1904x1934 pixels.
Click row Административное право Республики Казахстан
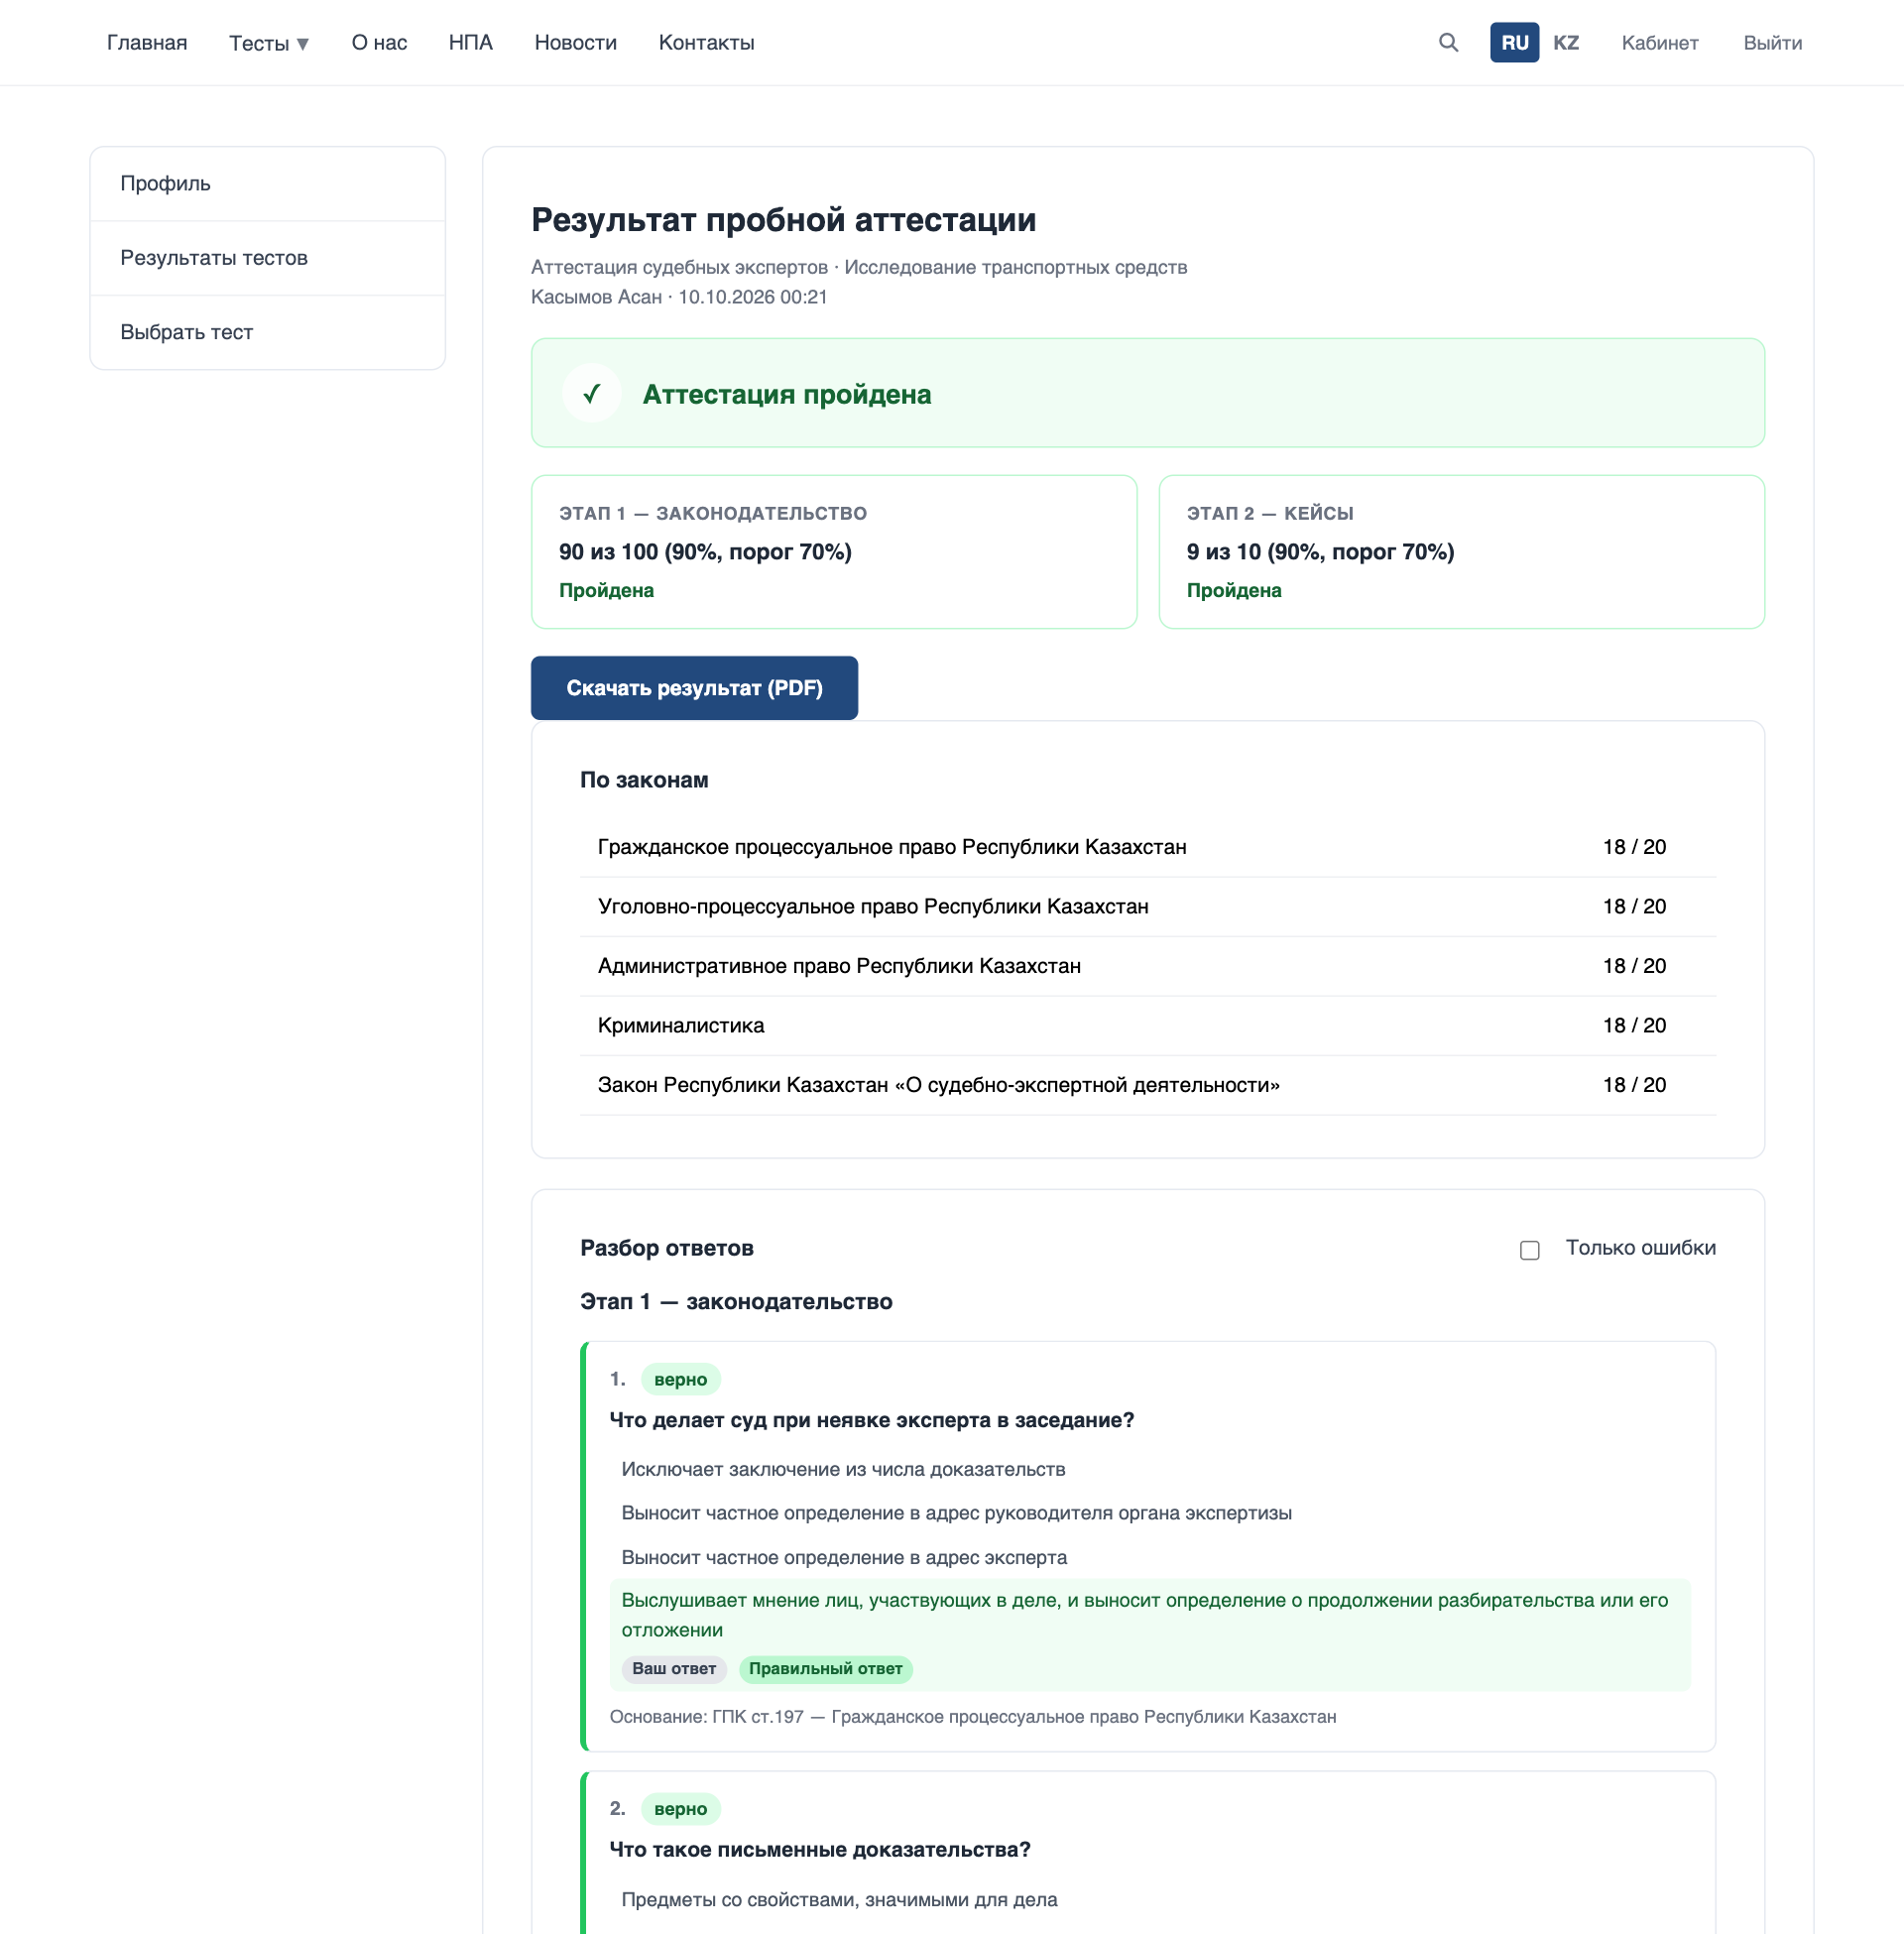pyautogui.click(x=1148, y=966)
